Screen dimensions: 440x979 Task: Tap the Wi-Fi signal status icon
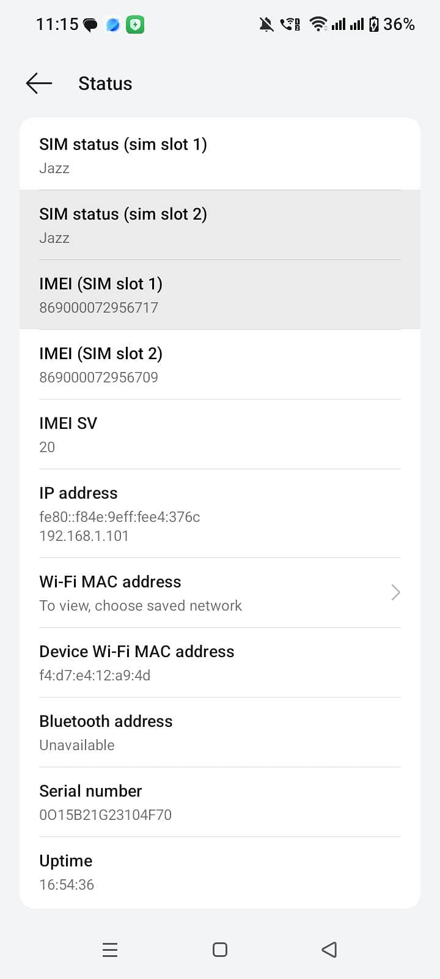[318, 24]
